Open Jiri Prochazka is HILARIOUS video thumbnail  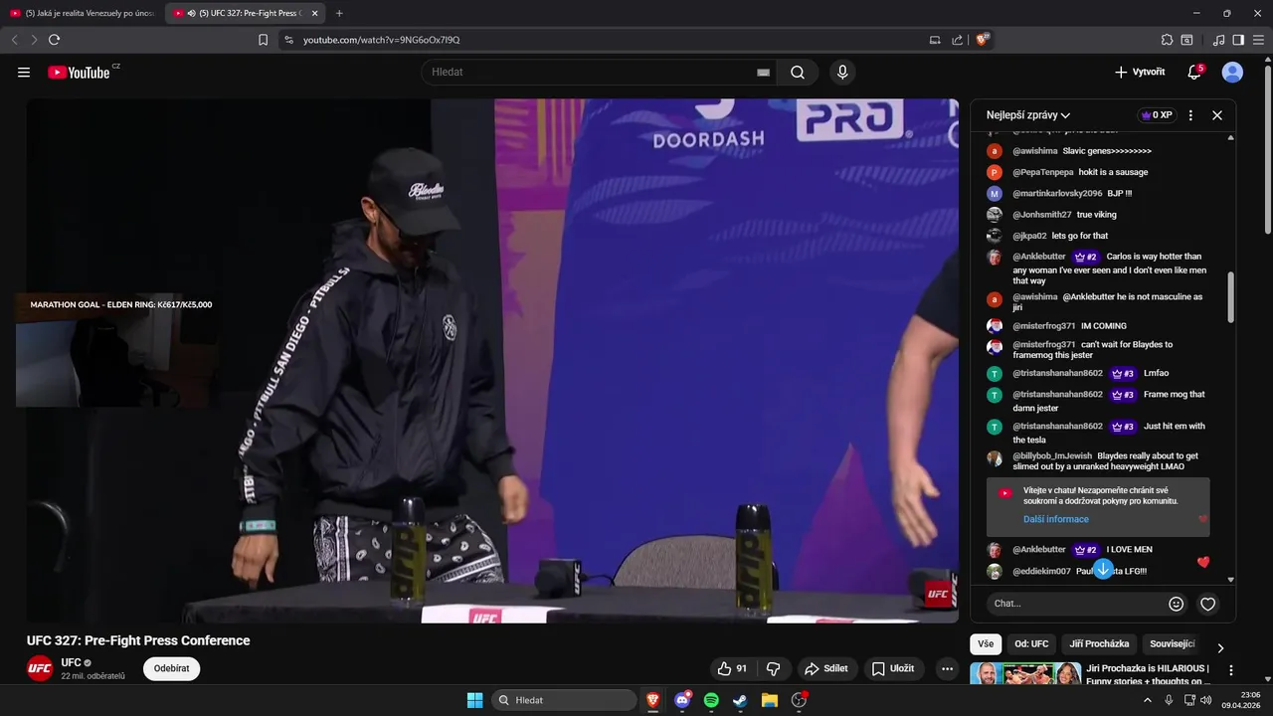(x=1025, y=674)
